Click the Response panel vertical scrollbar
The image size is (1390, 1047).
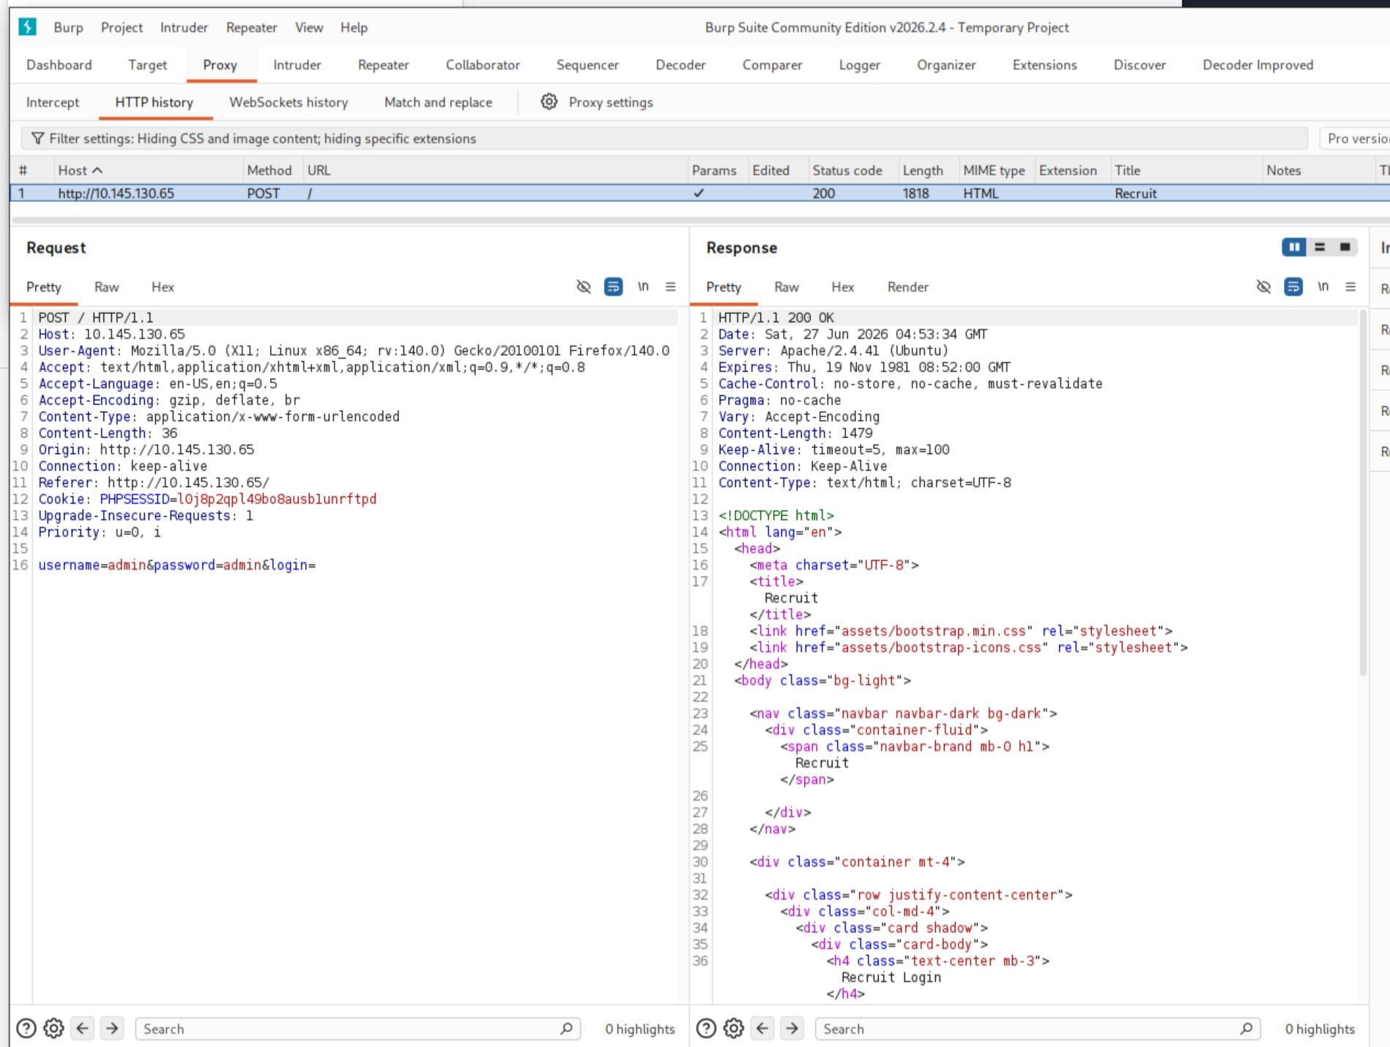(x=1363, y=493)
